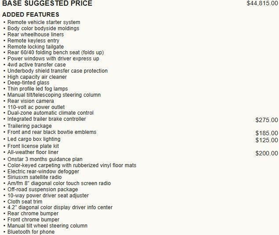The image size is (279, 235).
Task: Click the Added Features heading
Action: pos(31,14)
